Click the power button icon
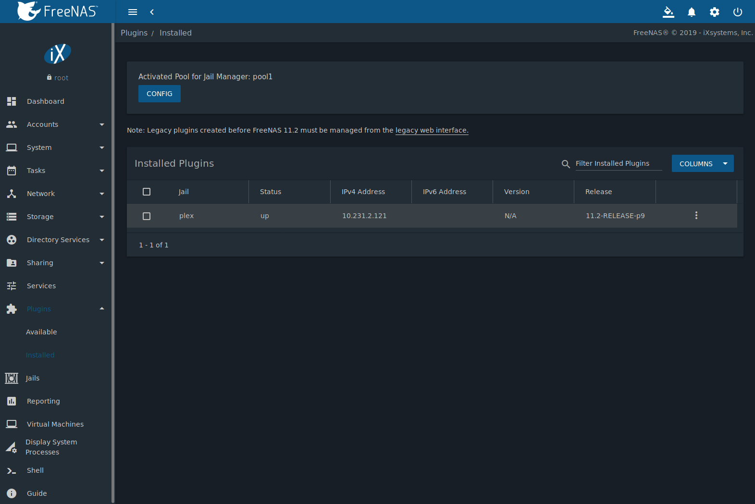The width and height of the screenshot is (755, 504). pyautogui.click(x=738, y=12)
